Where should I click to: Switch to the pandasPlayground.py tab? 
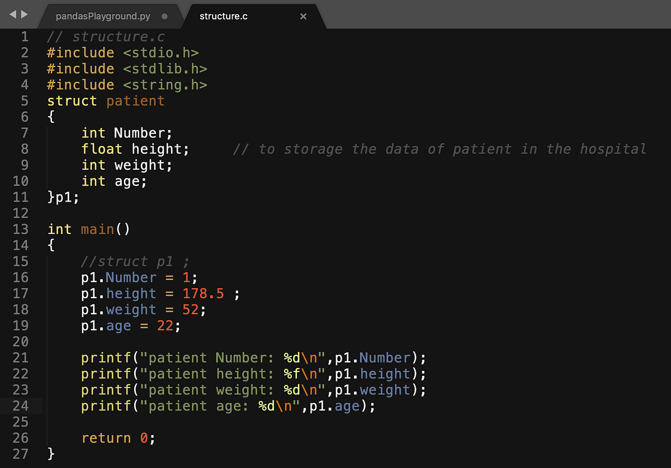click(103, 16)
